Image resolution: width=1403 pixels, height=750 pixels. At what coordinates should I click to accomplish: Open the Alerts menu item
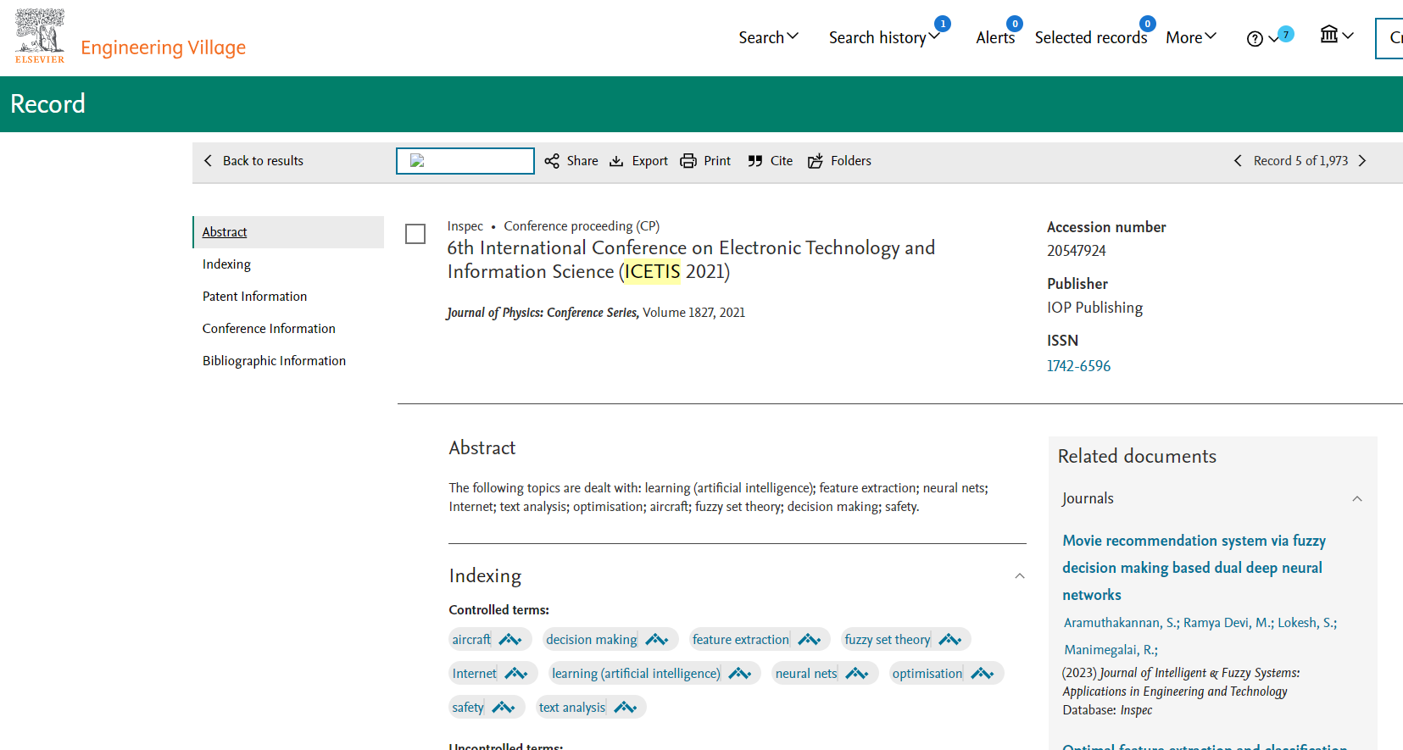995,37
